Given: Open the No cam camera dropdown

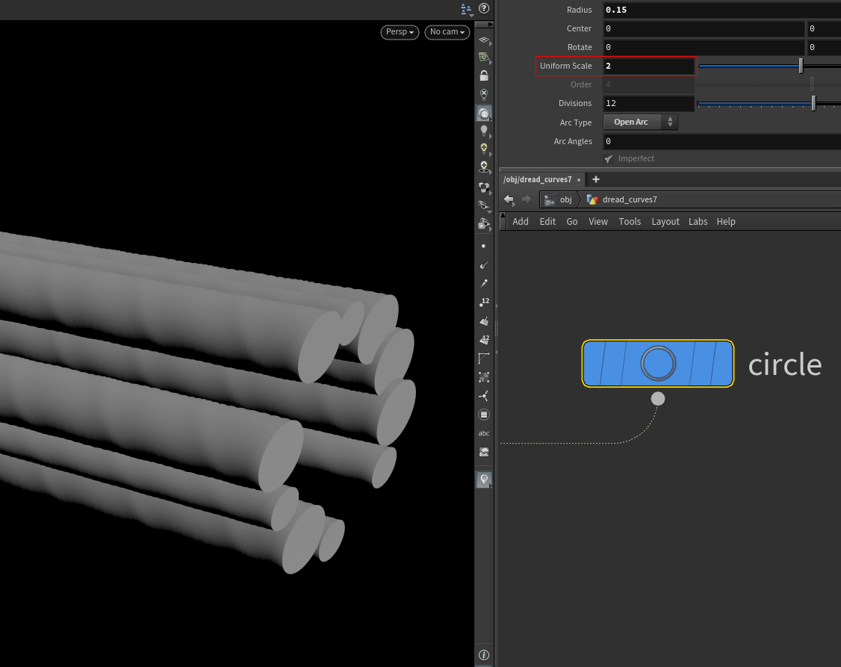Looking at the screenshot, I should click(447, 32).
